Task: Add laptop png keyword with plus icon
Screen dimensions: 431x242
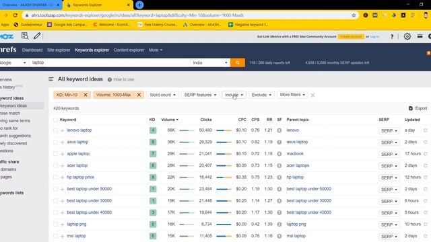Action: point(63,225)
